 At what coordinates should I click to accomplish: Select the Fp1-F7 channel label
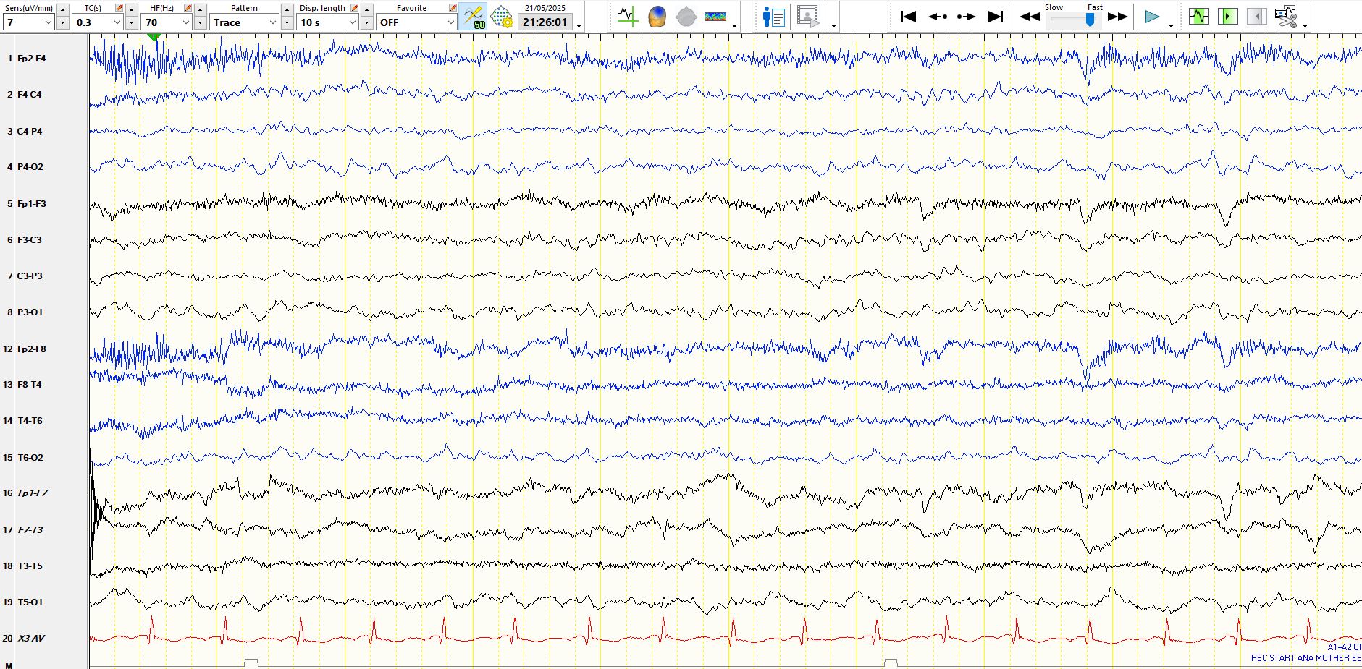33,493
